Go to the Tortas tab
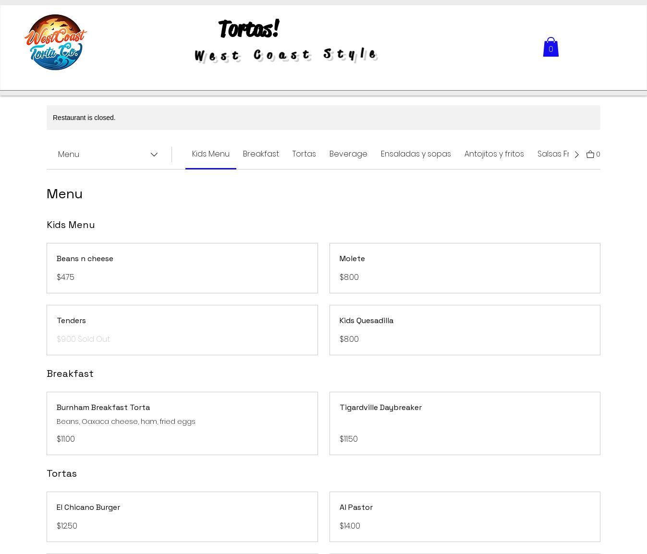This screenshot has width=647, height=554. (304, 154)
